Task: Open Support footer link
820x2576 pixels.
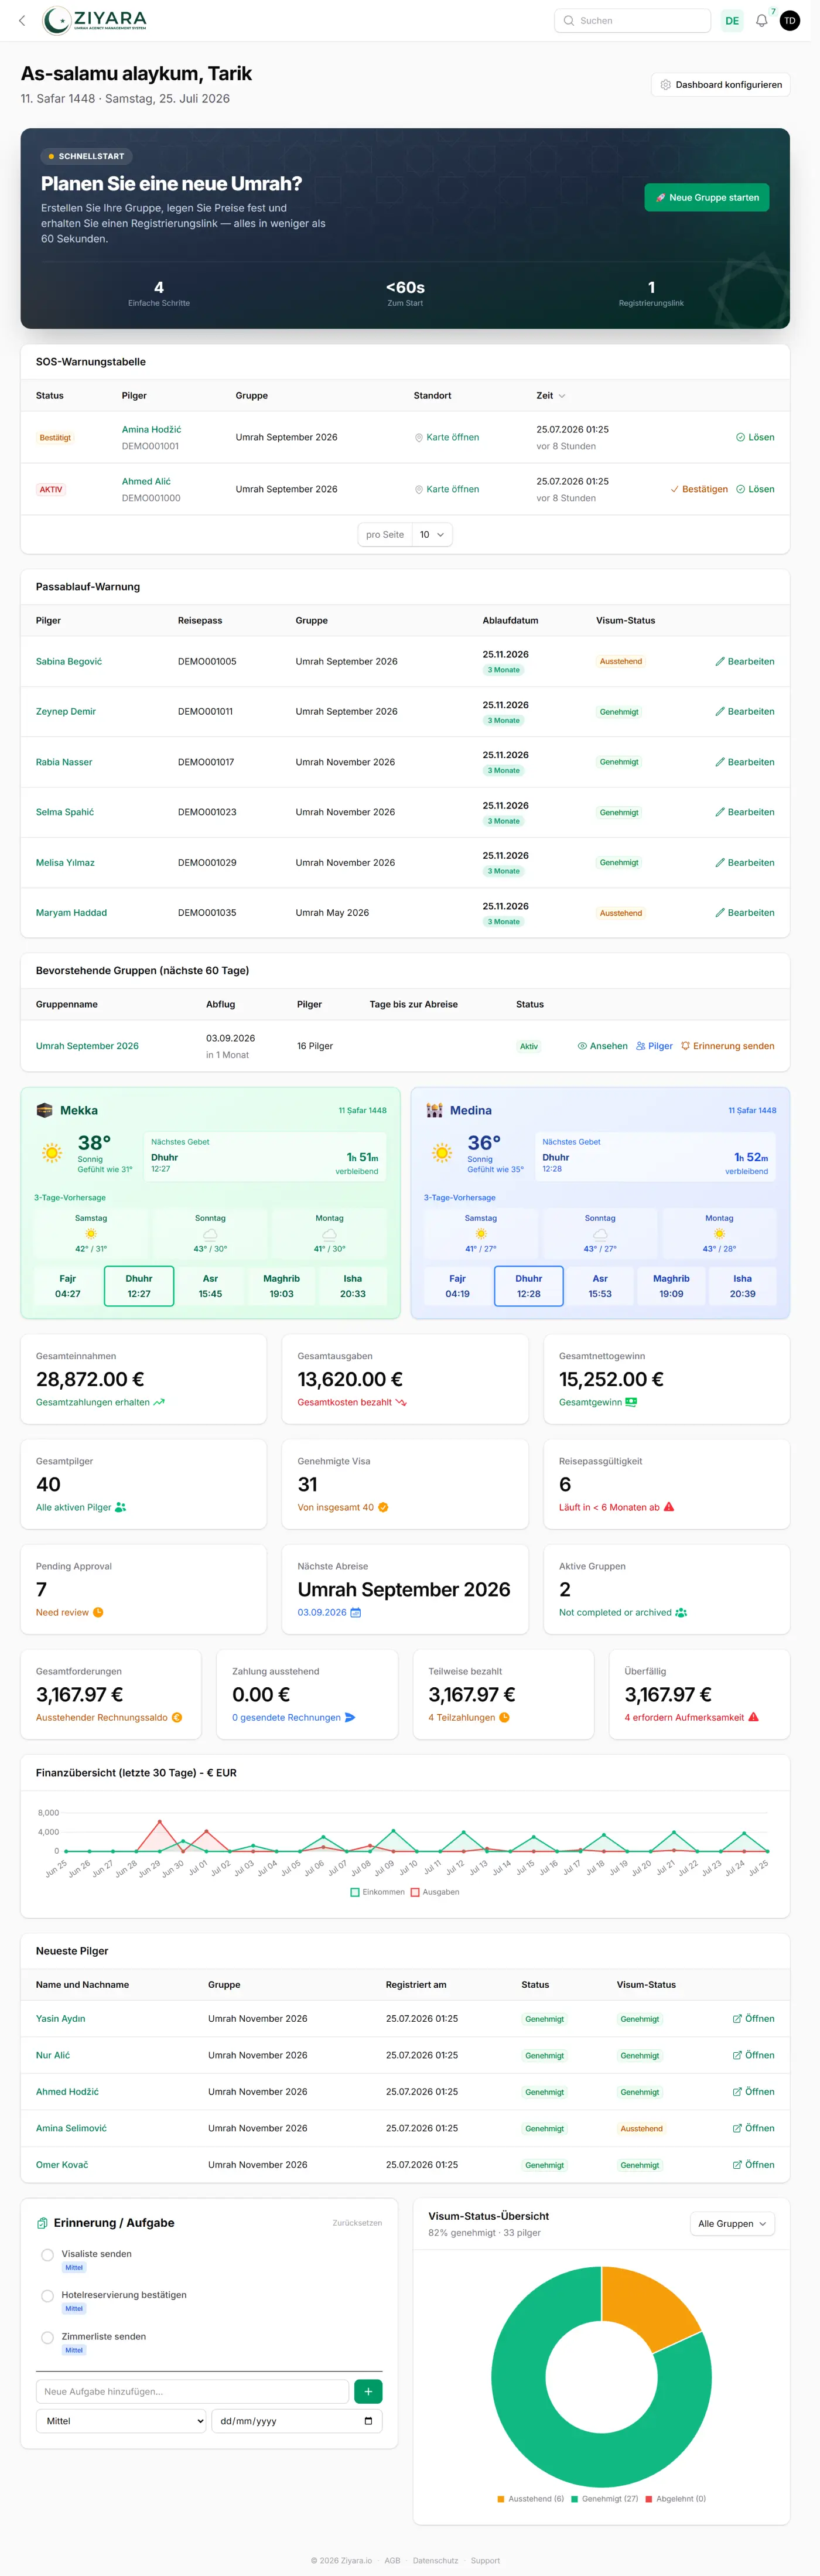Action: point(485,2560)
